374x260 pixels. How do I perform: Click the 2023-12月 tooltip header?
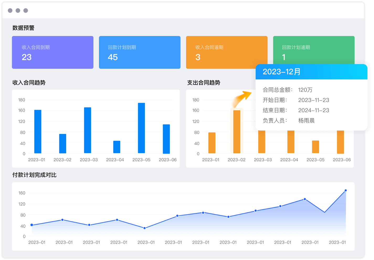(x=311, y=72)
